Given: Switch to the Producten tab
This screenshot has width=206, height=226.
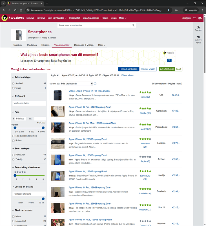Looking at the screenshot, I should pos(32,45).
